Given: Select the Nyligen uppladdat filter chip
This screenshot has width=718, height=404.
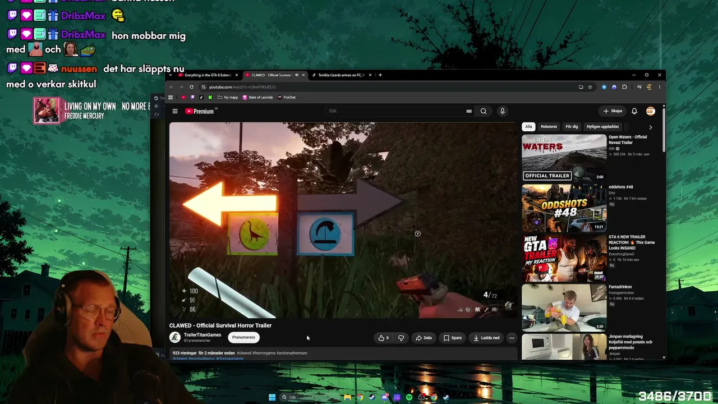Looking at the screenshot, I should point(603,127).
